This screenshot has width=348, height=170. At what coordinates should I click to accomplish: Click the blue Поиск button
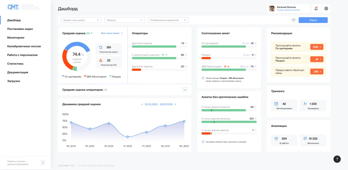(x=313, y=20)
